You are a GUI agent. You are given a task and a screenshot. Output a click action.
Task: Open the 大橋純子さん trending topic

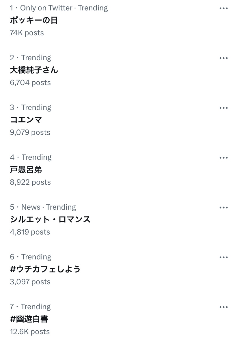click(x=34, y=70)
